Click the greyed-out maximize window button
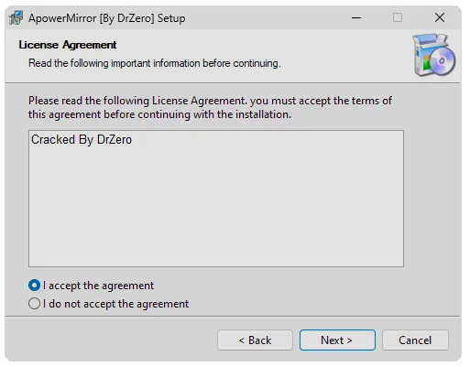Screen dimensions: 470x367 coord(398,17)
